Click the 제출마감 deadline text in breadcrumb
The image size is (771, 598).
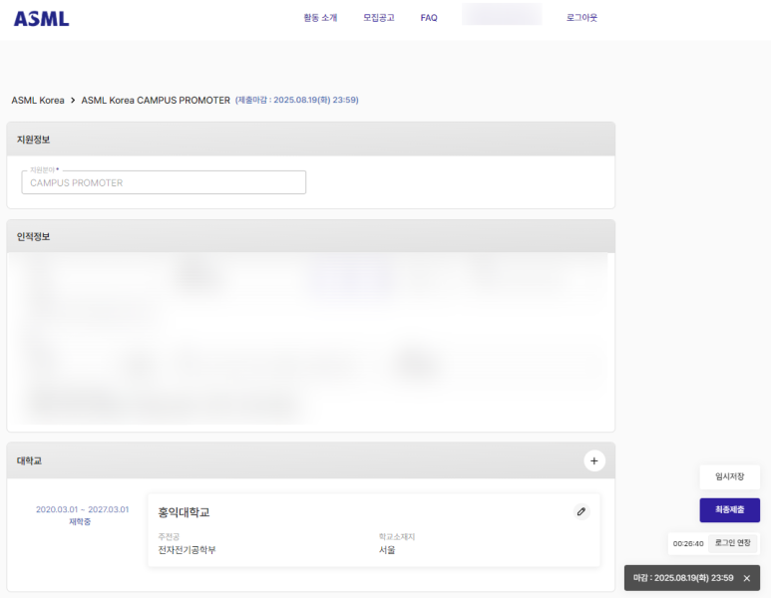click(x=296, y=100)
